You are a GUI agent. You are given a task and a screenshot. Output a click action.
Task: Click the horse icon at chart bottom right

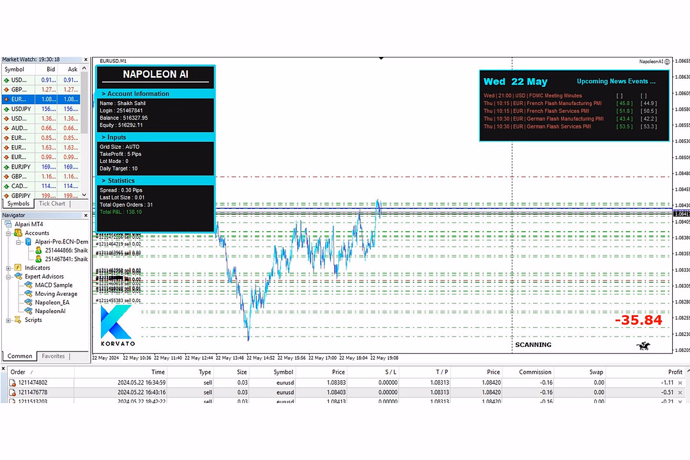coord(643,346)
